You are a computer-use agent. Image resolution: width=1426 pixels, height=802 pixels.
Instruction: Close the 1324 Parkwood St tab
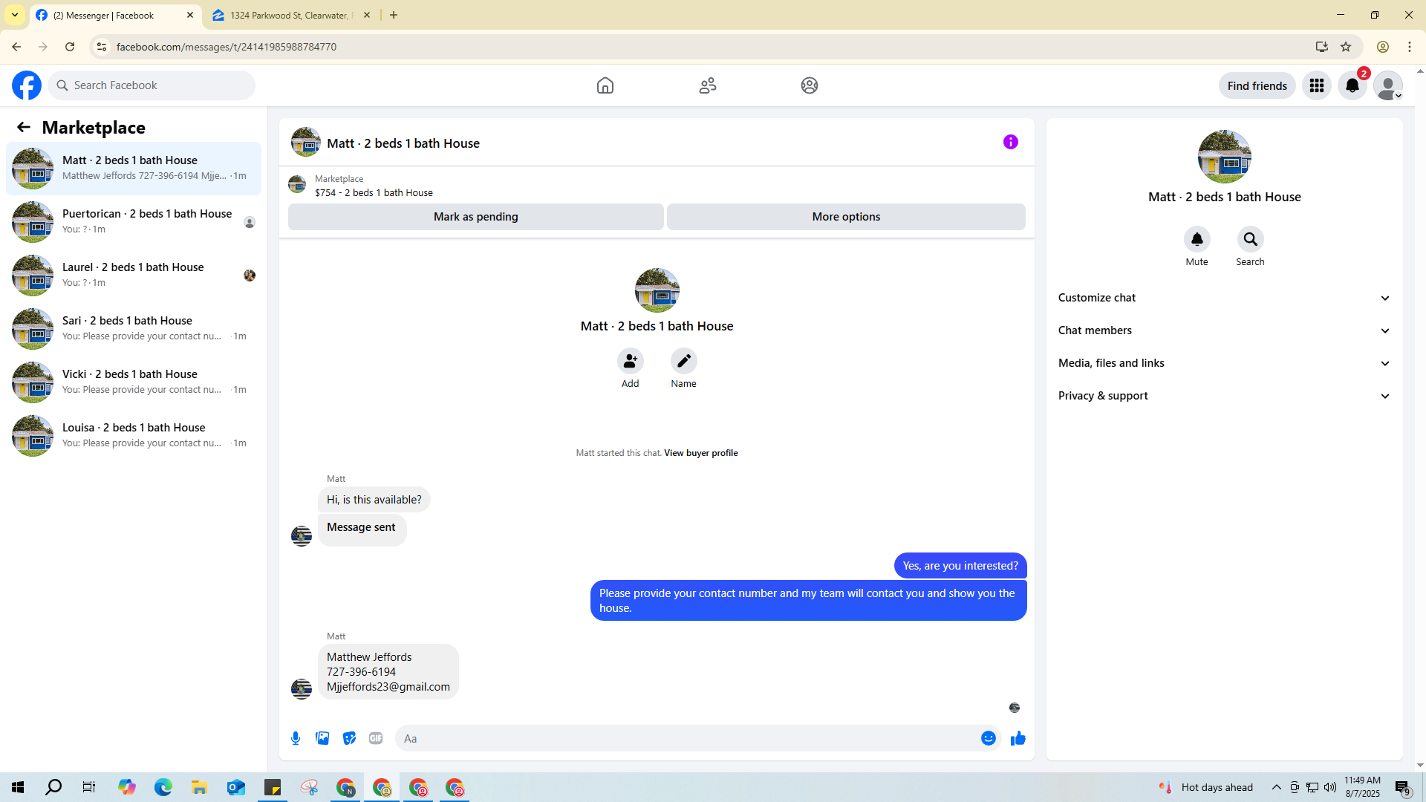[x=367, y=15]
